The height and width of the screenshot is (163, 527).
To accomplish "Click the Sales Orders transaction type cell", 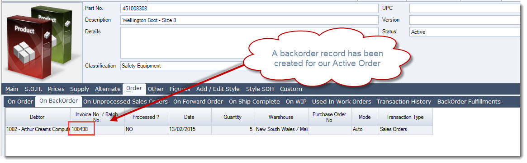I will (x=405, y=130).
